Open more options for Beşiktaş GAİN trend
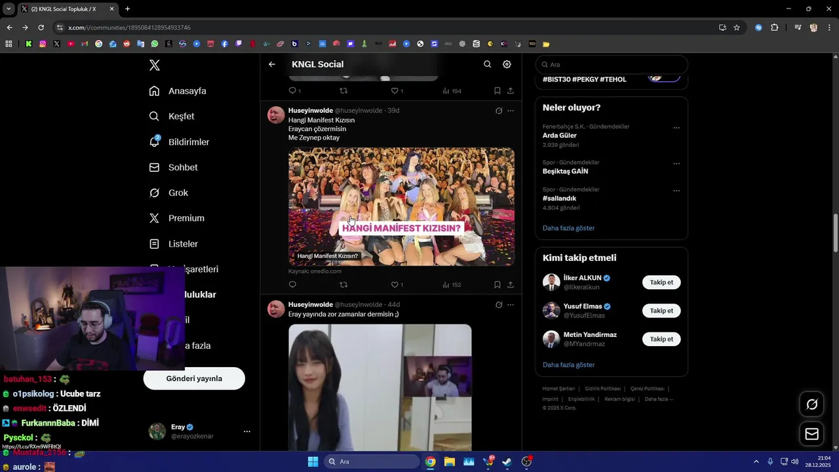The image size is (839, 472). click(676, 164)
